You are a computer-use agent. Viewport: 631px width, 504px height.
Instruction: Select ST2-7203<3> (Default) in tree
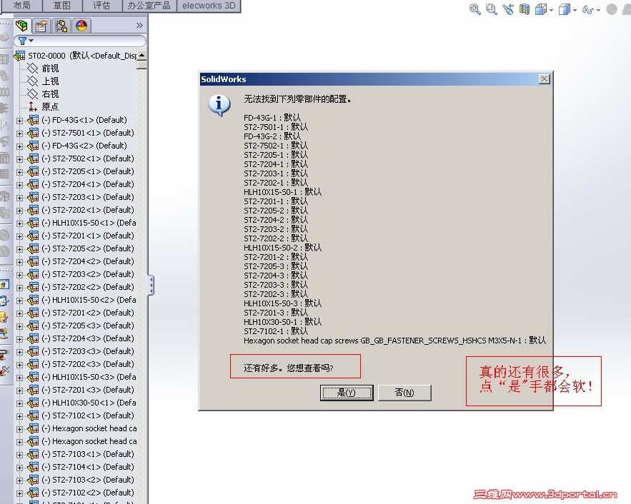pyautogui.click(x=88, y=351)
